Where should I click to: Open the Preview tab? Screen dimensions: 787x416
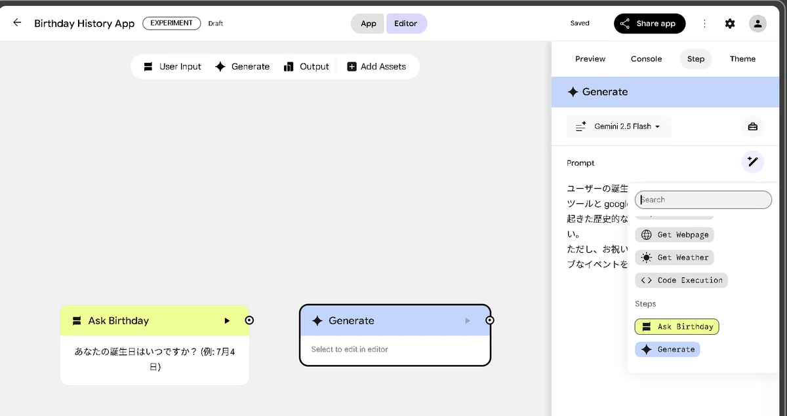pos(590,59)
